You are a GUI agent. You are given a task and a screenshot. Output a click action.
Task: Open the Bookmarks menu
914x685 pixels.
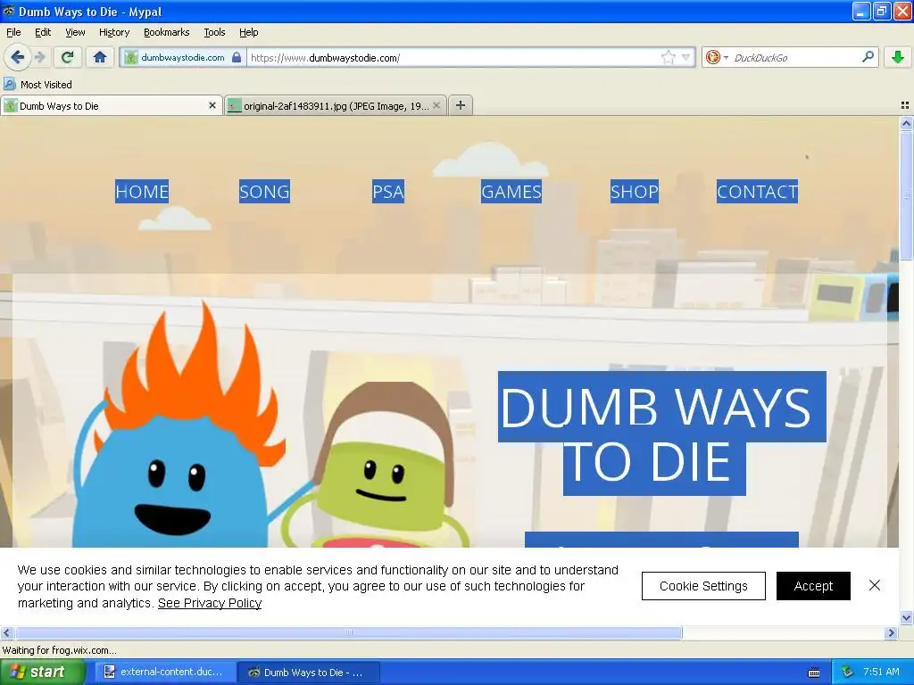pyautogui.click(x=166, y=32)
